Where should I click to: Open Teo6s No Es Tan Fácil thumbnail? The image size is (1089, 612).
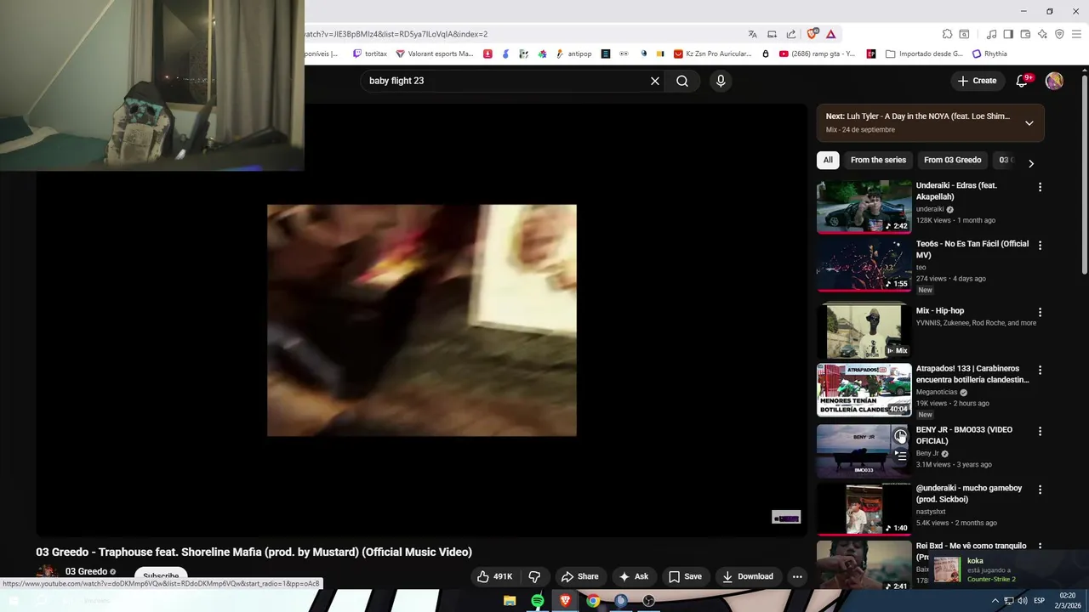point(864,264)
